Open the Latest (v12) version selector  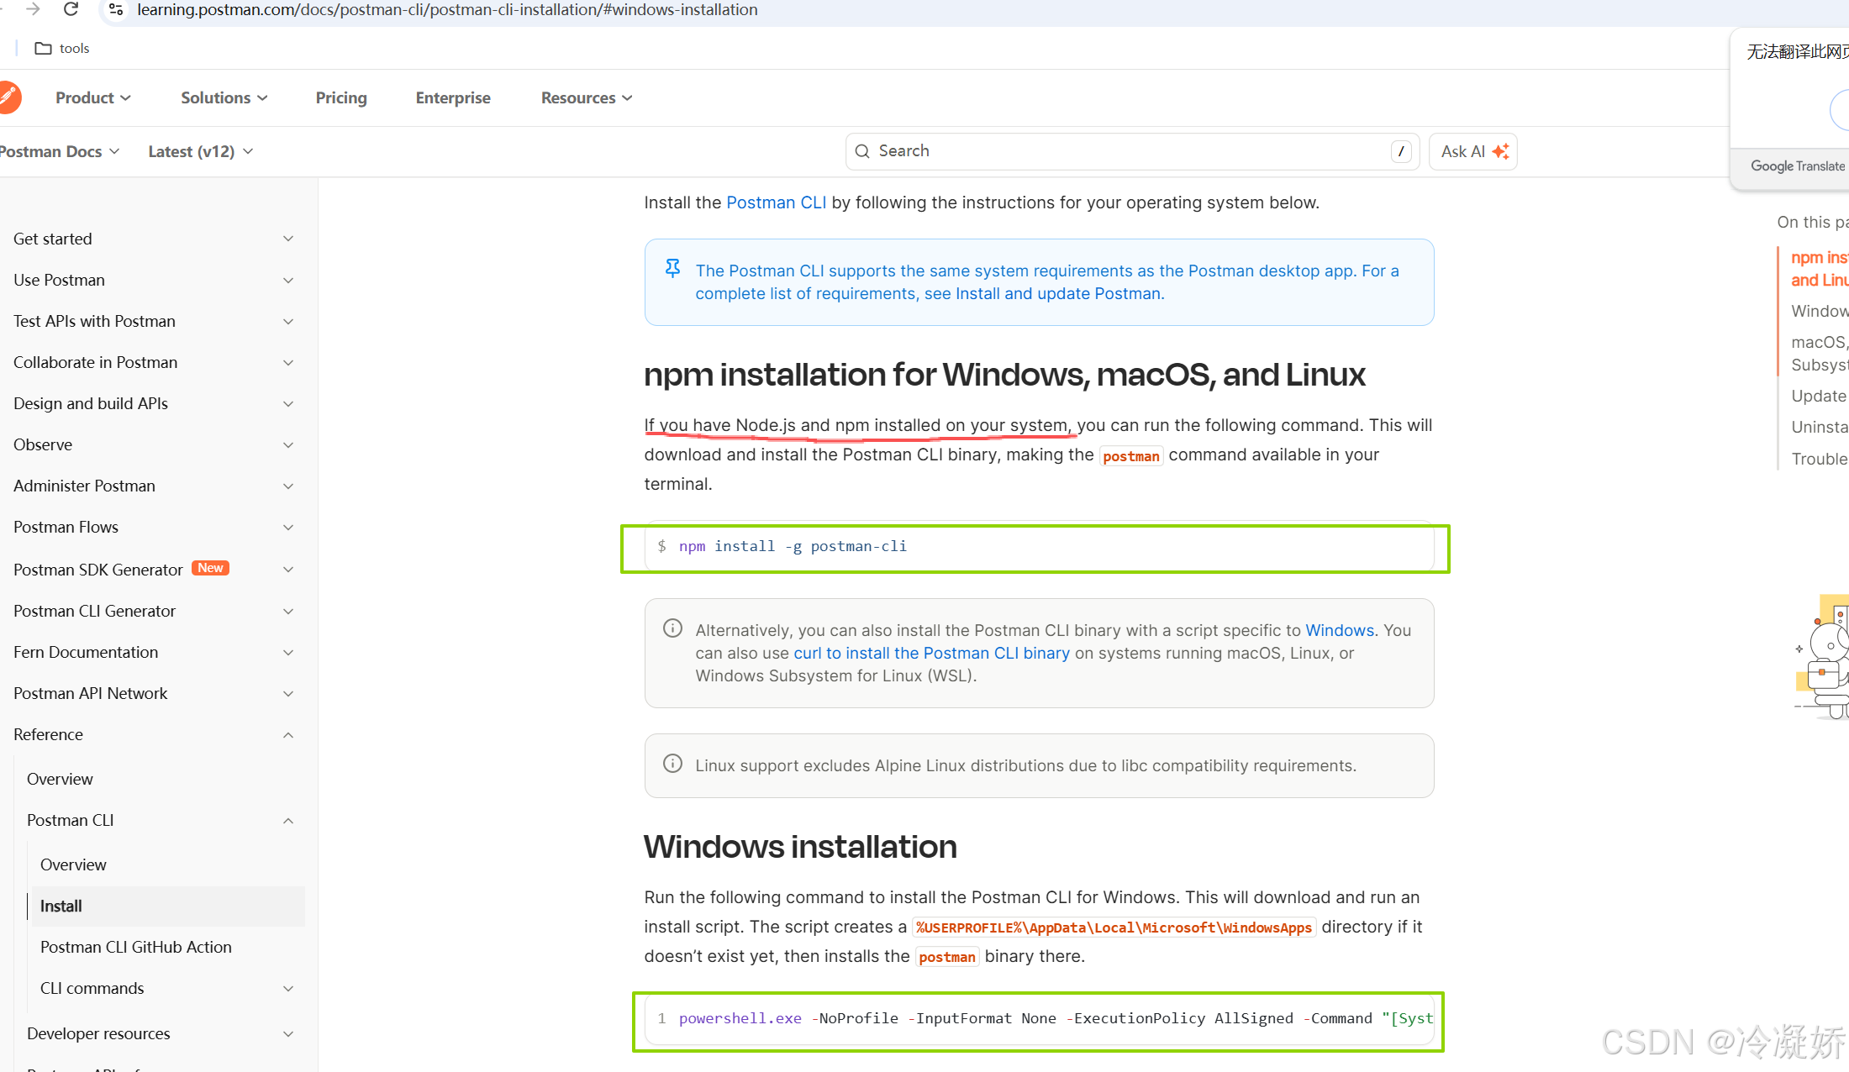point(201,152)
